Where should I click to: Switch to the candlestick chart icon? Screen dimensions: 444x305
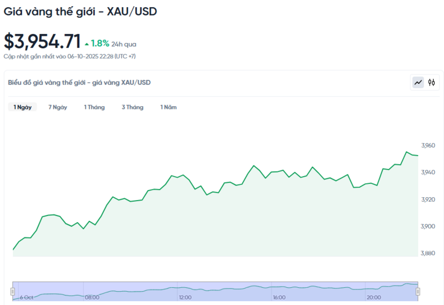click(x=432, y=83)
